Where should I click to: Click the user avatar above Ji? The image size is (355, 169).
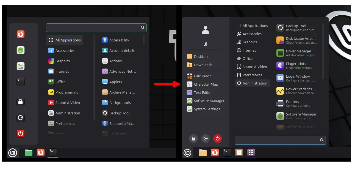tap(206, 30)
